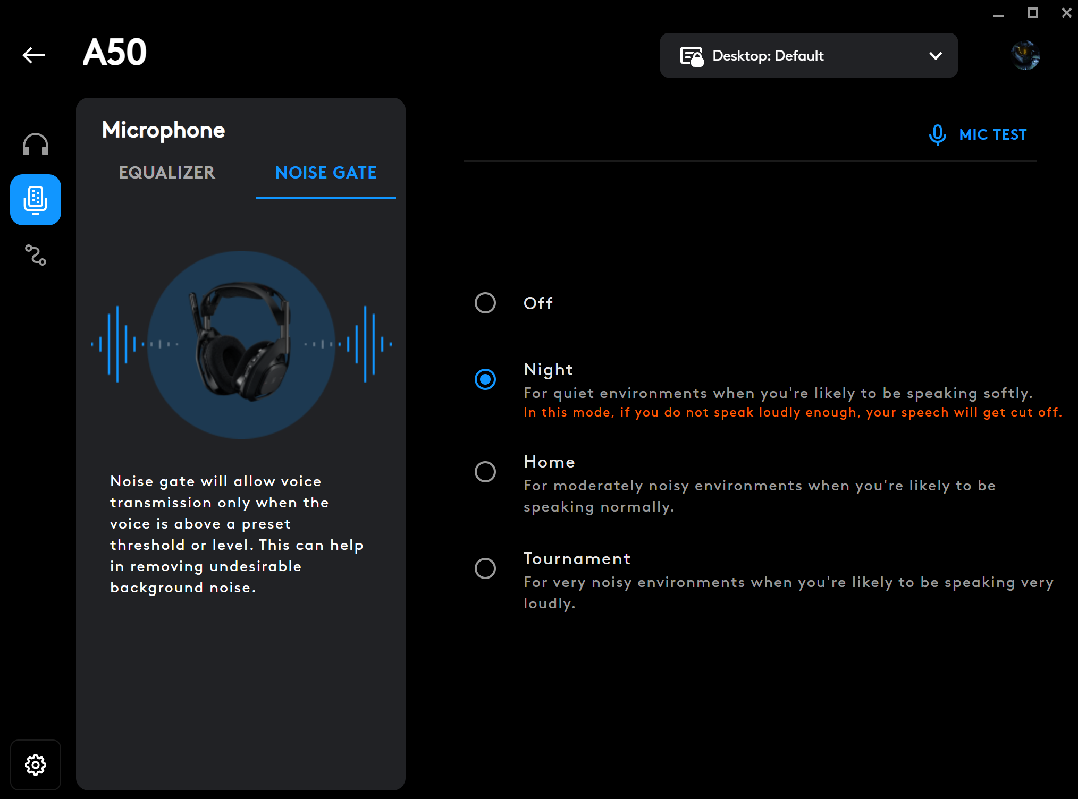Select the Night noise gate mode

485,379
